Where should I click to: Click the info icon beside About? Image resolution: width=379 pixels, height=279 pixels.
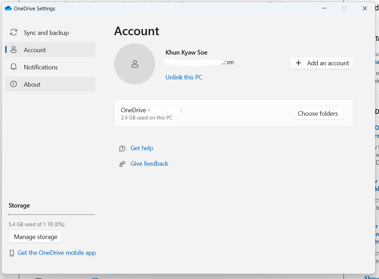[13, 84]
